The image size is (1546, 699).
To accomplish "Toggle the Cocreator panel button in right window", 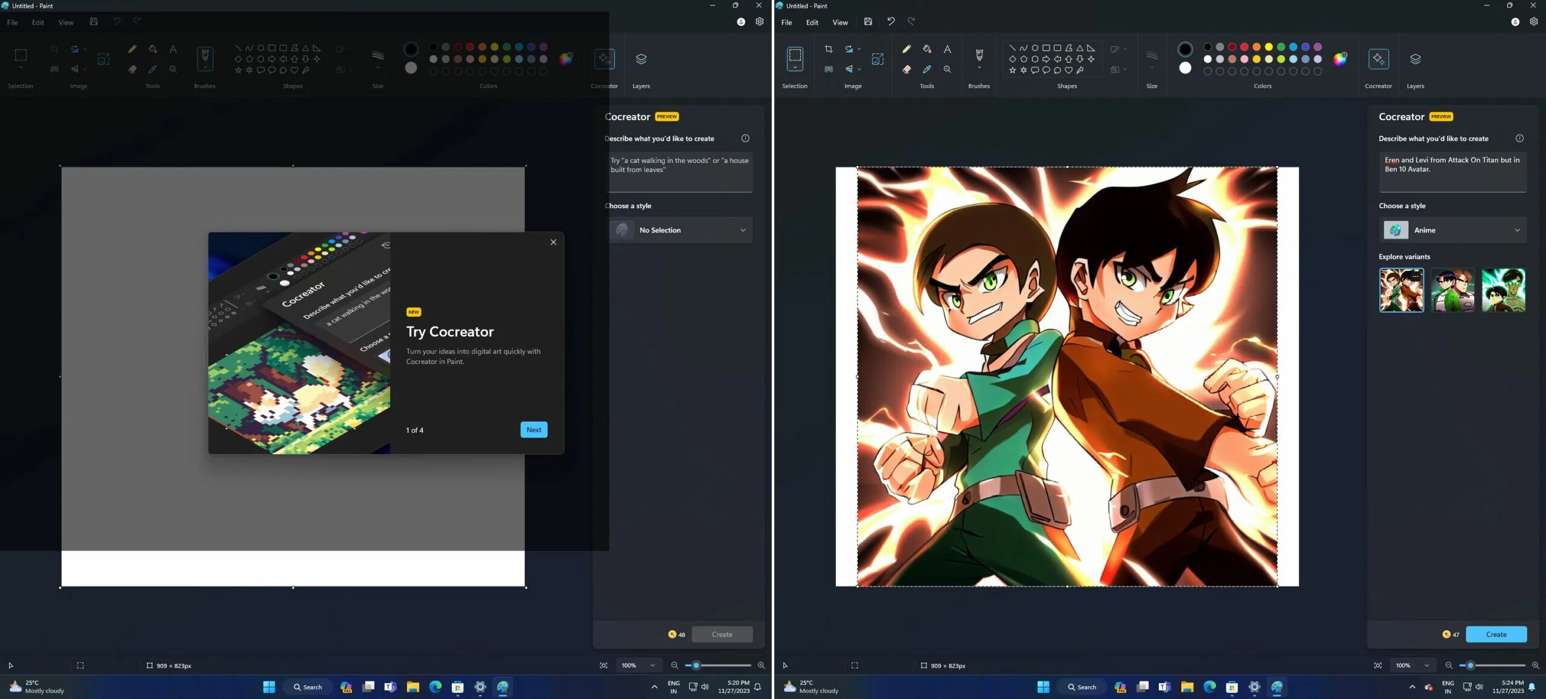I will 1378,59.
